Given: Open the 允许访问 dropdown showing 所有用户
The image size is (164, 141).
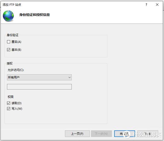Looking at the screenshot, I should click(x=39, y=77).
